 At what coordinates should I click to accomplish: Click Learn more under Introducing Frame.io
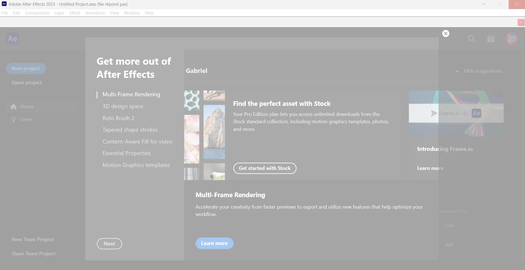[x=430, y=168]
